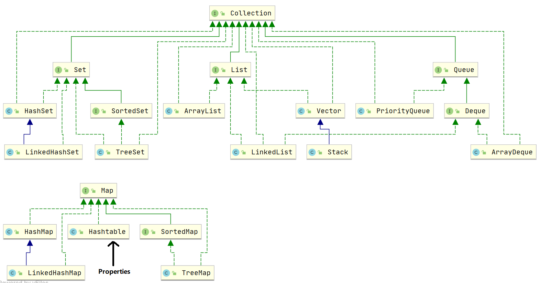
Task: Click the class icon beside ArrayList
Action: [169, 111]
